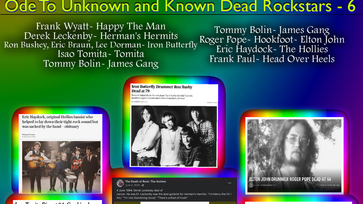Screen dimensions: 363x204
Task: Click the "Frank Wyatt~ Happy The Man" line
Action: pos(101,26)
